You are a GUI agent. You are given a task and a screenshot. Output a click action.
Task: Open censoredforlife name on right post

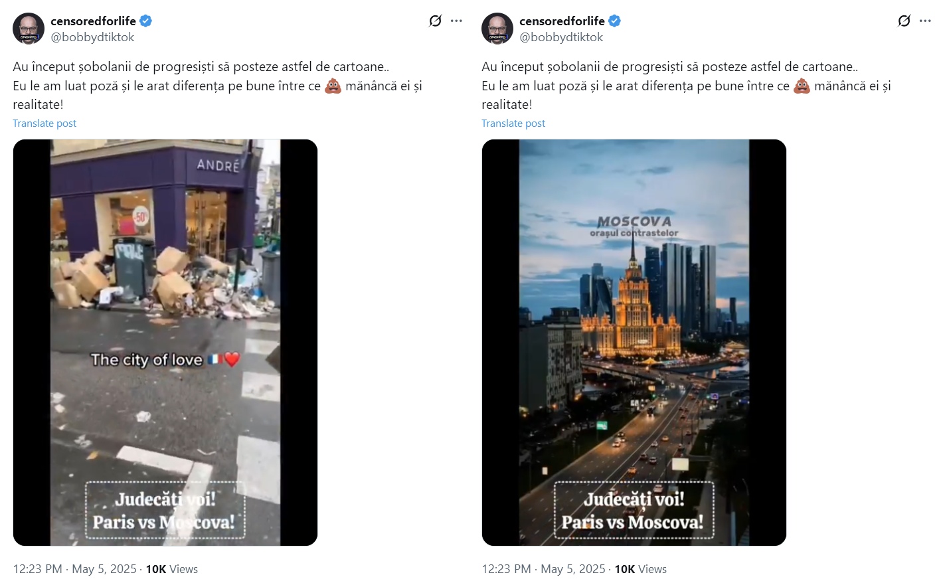[x=562, y=21]
